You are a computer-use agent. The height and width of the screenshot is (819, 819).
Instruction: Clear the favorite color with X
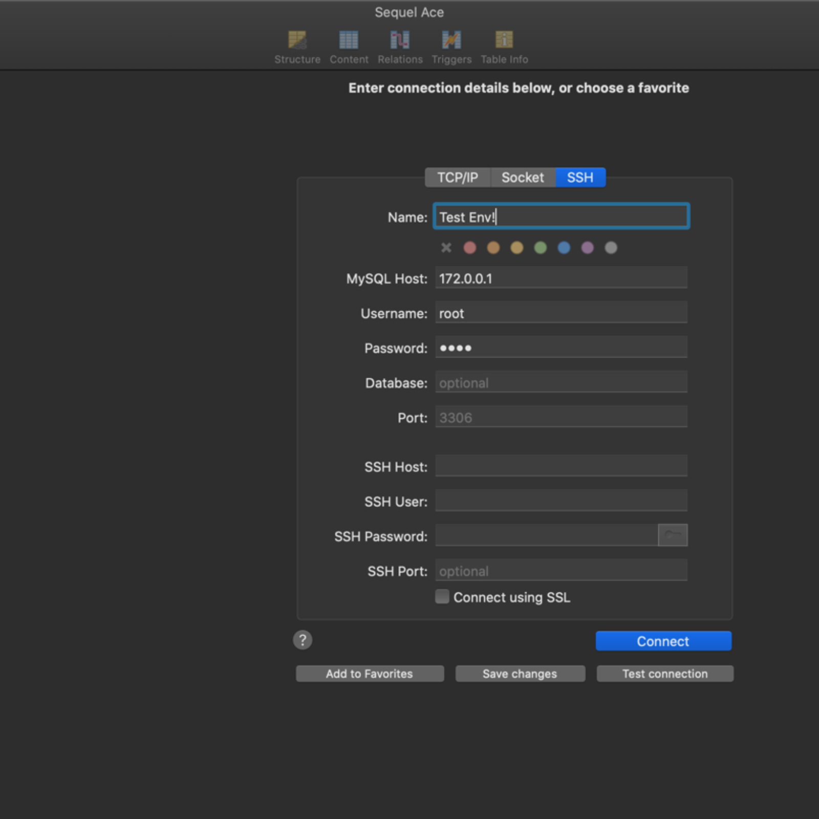point(446,248)
